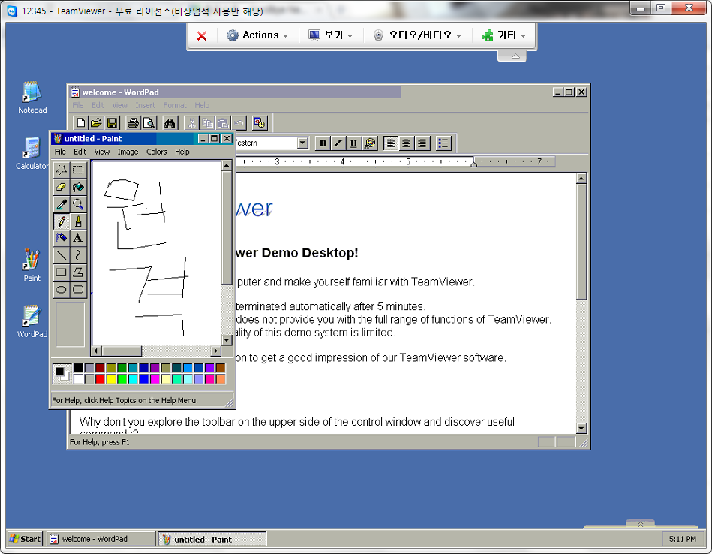Open the Insert menu in WordPad
This screenshot has height=554, width=712.
(x=146, y=105)
